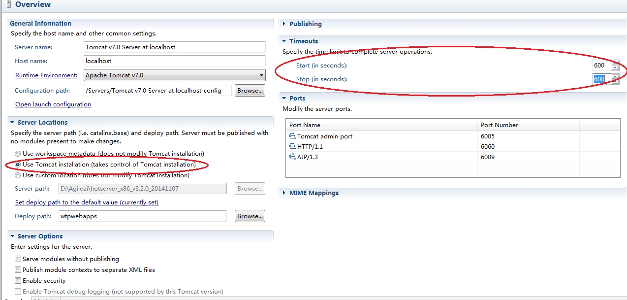Select the AJP/1.3 port name

308,157
